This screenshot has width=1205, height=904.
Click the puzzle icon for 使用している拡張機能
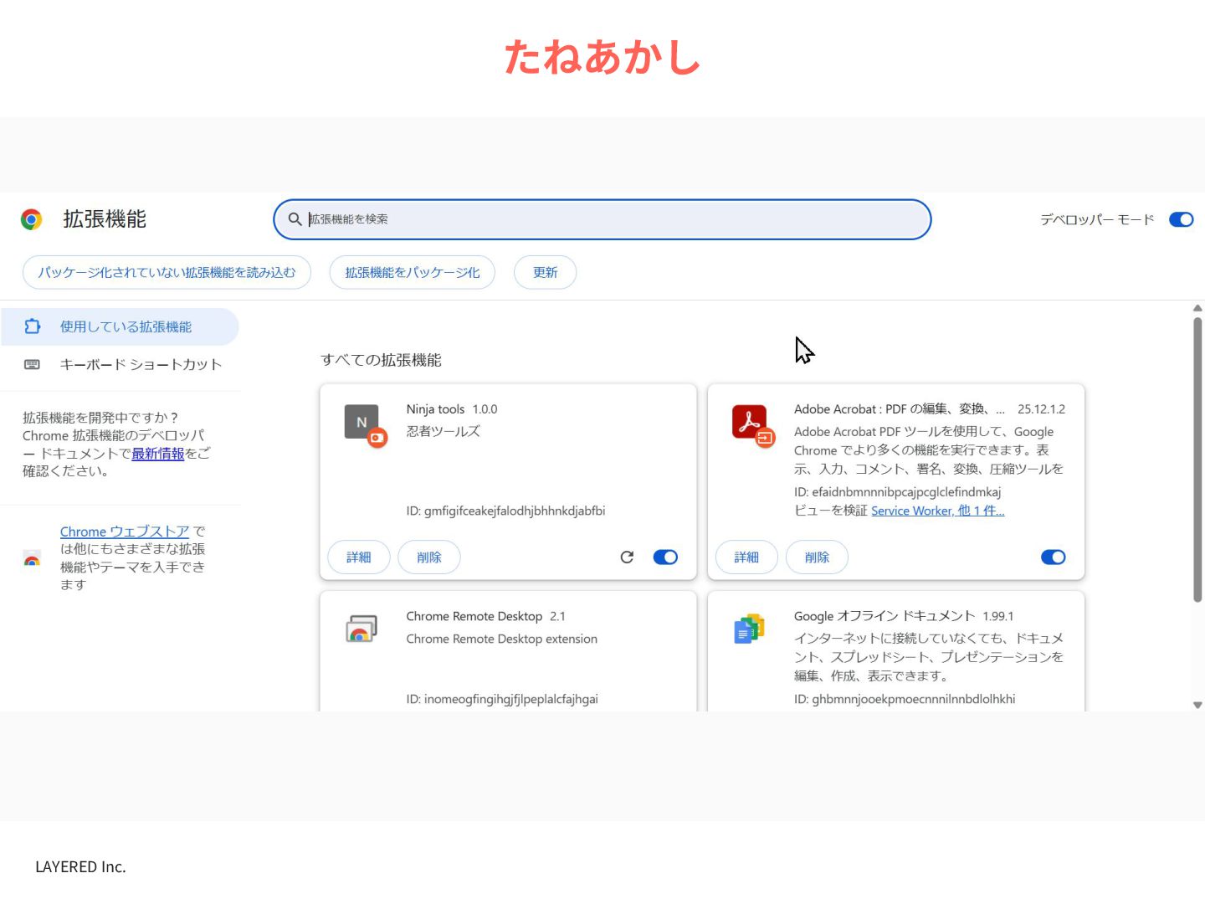(x=32, y=326)
